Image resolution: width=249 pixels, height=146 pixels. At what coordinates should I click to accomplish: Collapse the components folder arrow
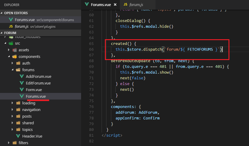(x=9, y=56)
